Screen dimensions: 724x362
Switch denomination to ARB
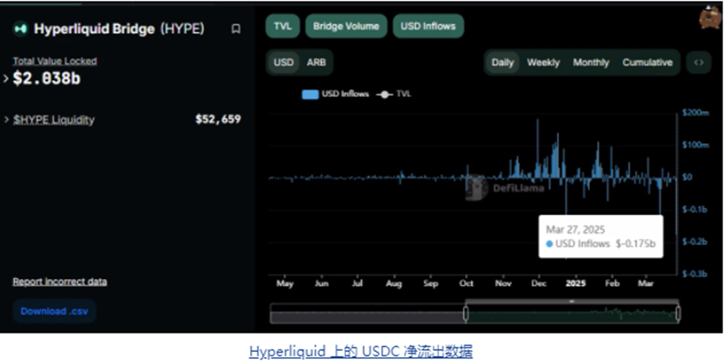[316, 62]
